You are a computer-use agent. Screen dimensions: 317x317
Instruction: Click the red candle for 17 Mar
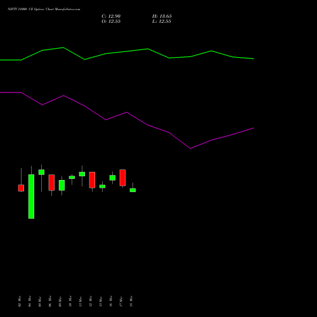tap(122, 178)
